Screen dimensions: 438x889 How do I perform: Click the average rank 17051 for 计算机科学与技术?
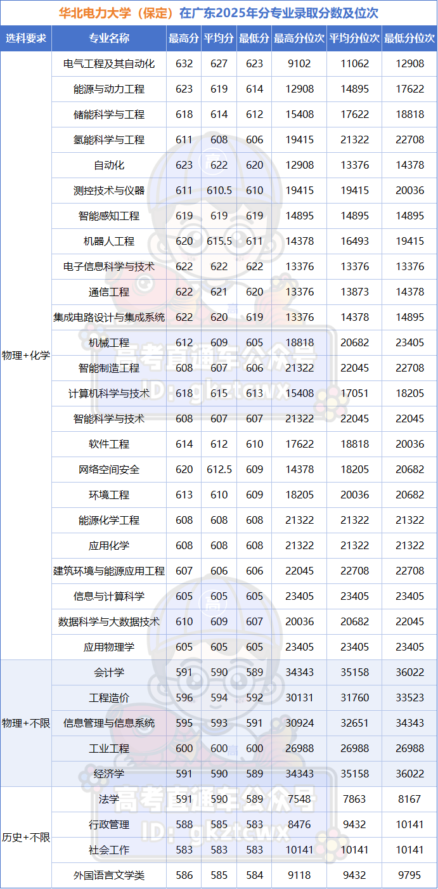[x=354, y=393]
